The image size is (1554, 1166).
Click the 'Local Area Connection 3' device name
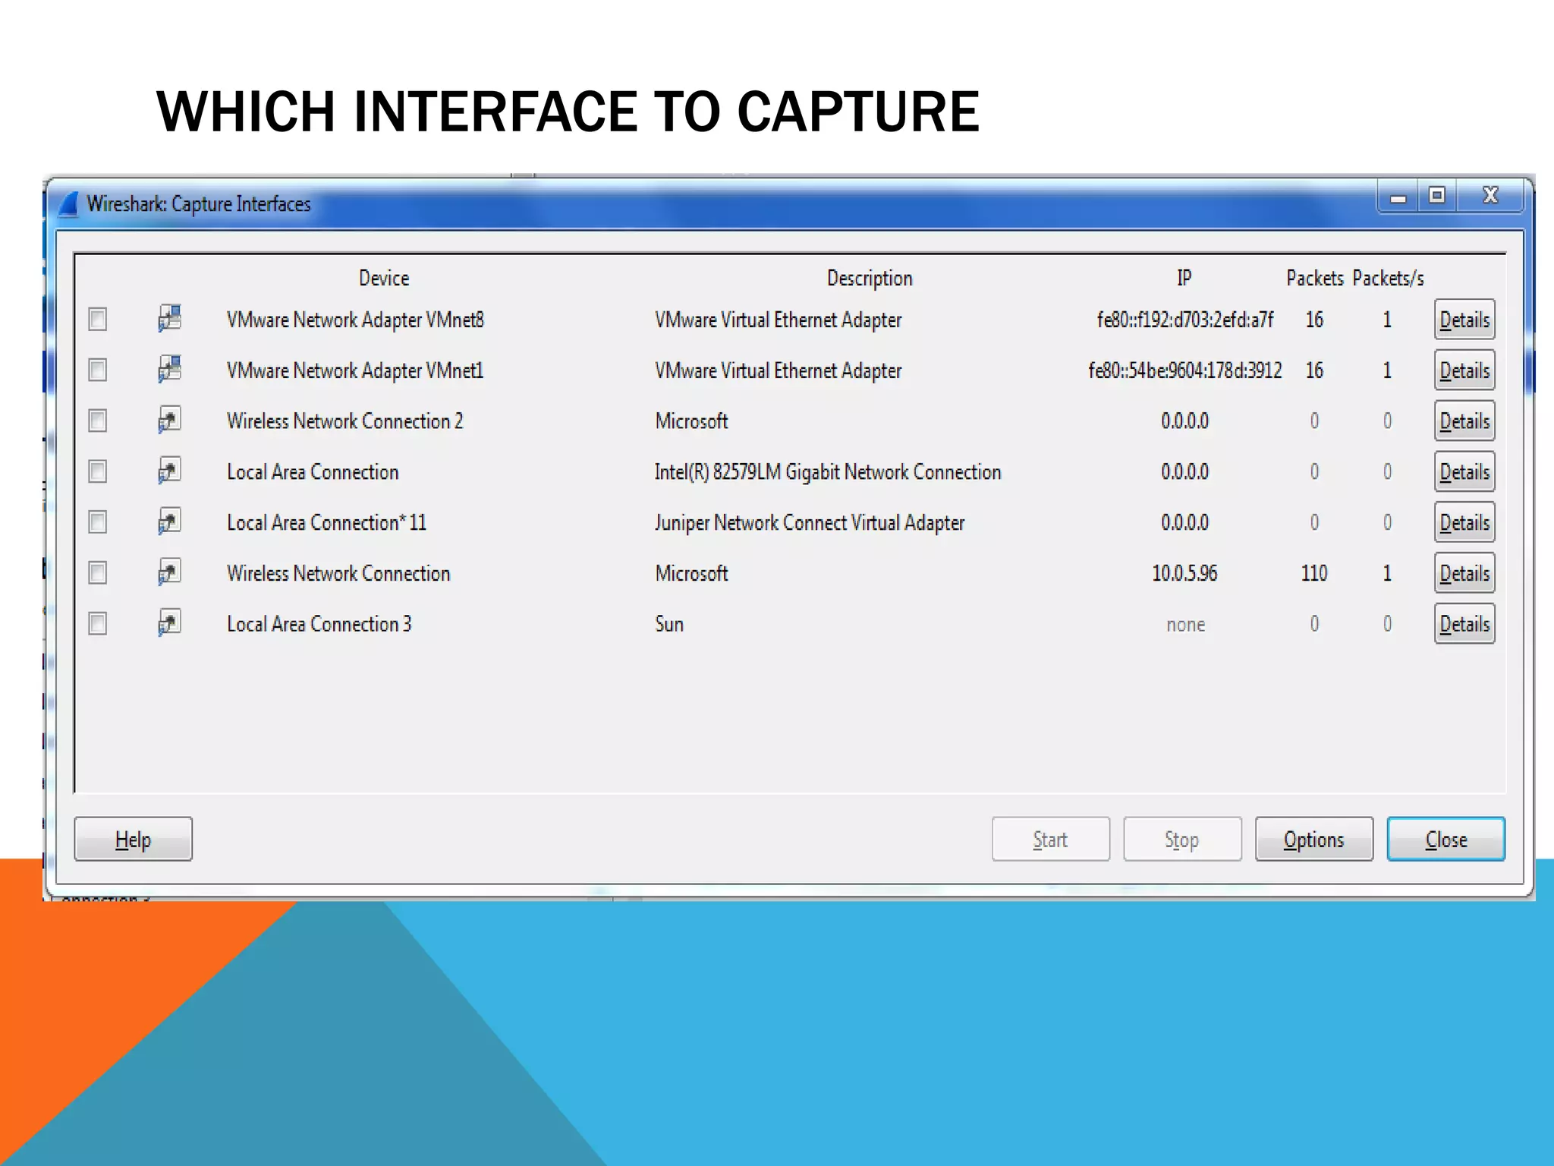click(319, 624)
